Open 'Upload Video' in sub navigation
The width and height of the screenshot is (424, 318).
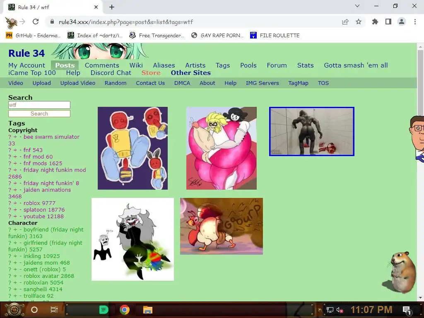pos(77,83)
